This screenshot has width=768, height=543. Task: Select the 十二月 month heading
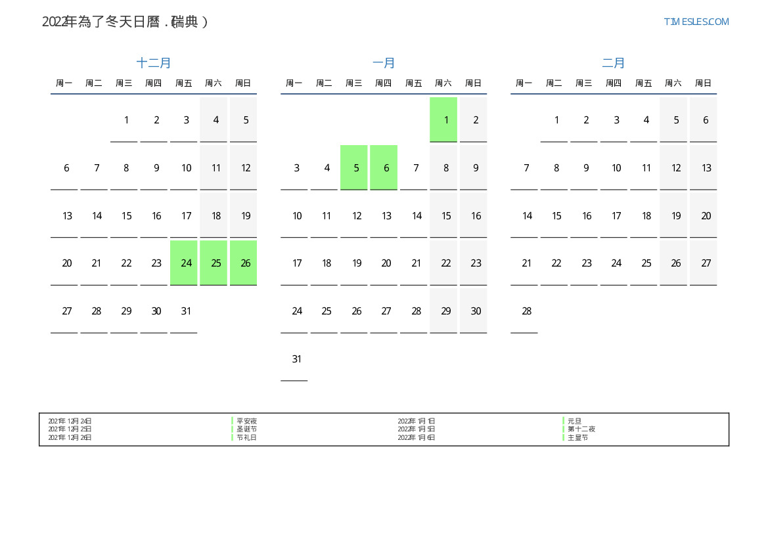click(153, 63)
